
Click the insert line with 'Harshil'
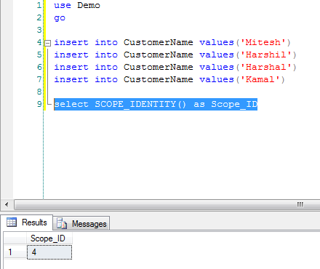175,55
